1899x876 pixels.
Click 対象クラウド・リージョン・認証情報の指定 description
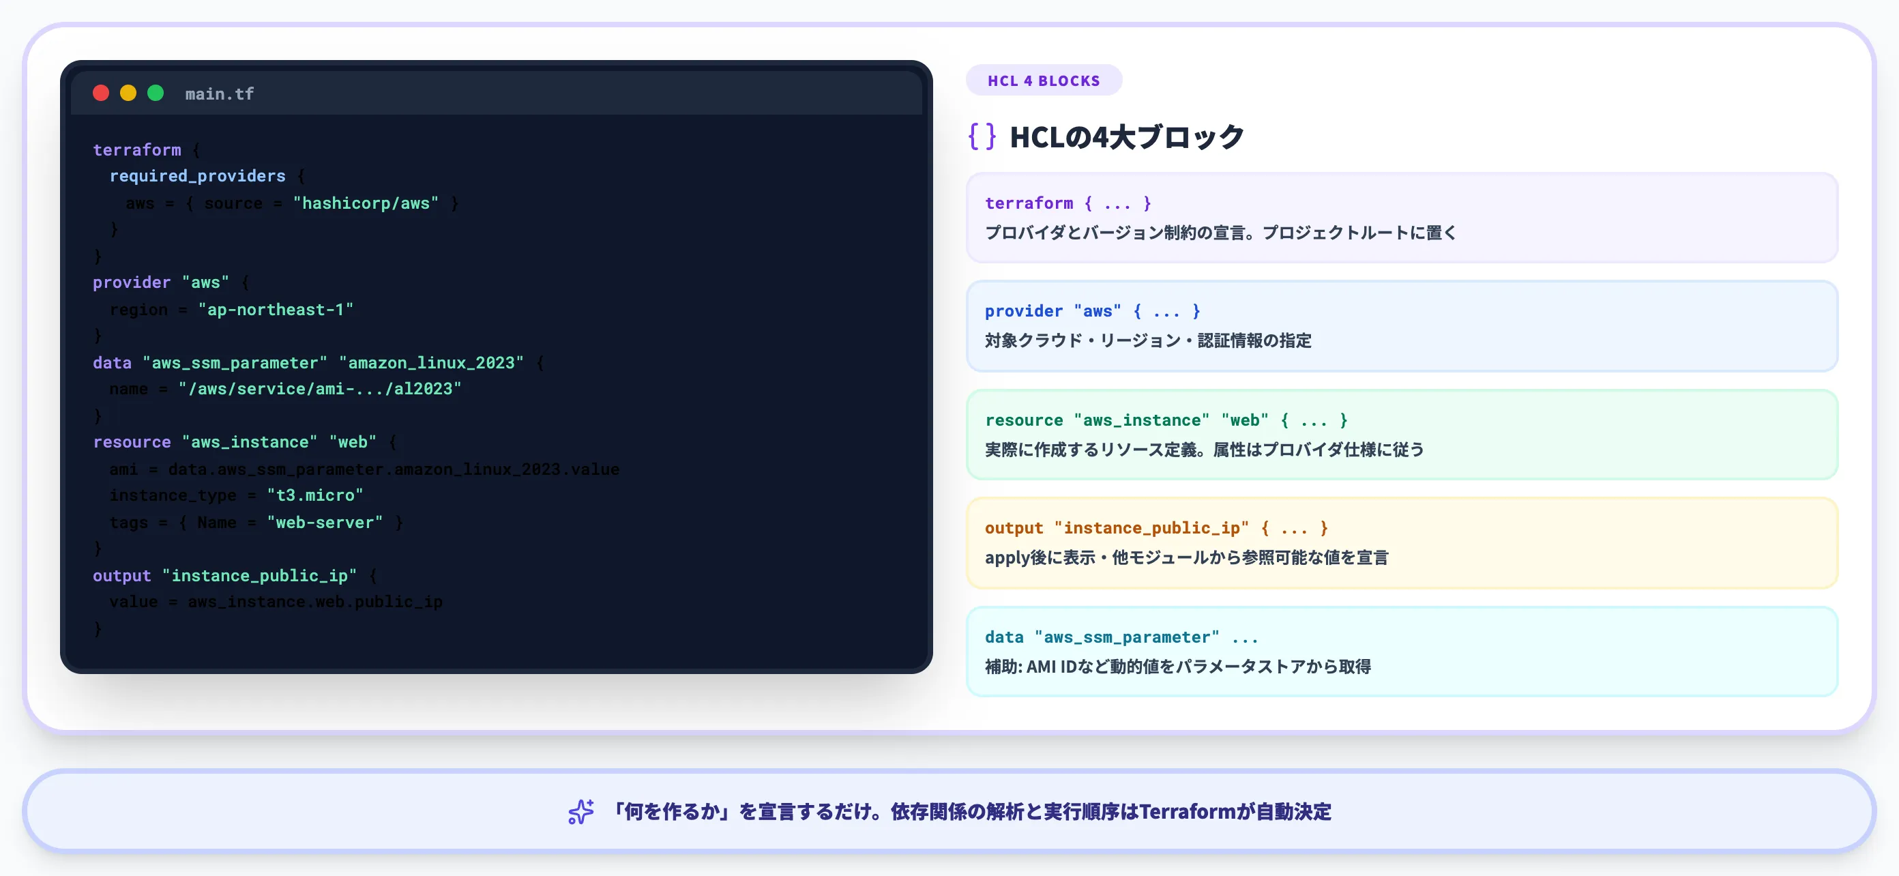(1148, 340)
